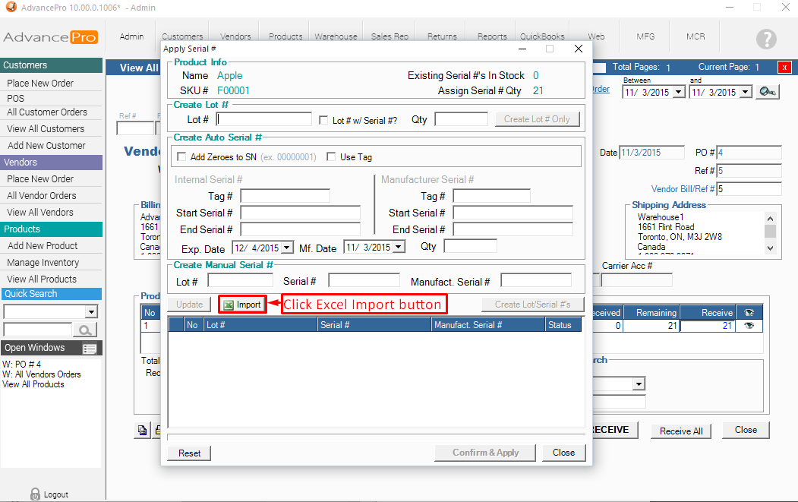798x502 pixels.
Task: Open the Mf. Date picker dropdown
Action: [x=399, y=248]
